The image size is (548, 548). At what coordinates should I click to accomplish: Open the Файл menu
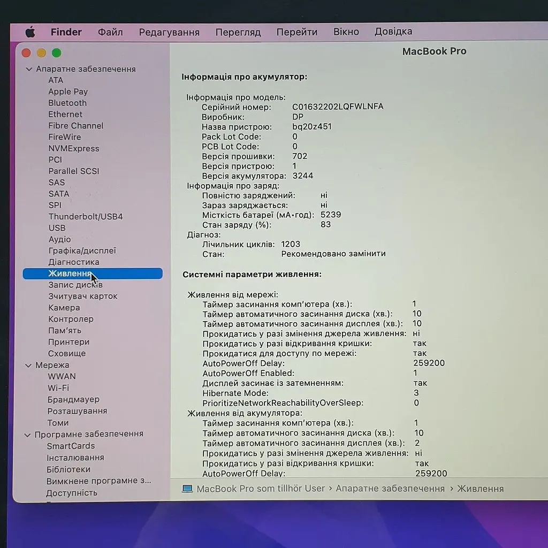[110, 32]
